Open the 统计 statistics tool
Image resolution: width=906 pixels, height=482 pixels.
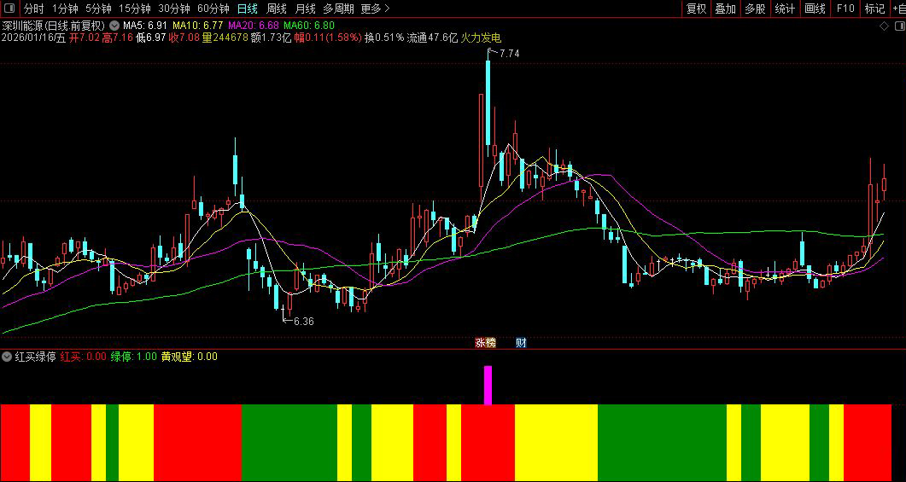[x=785, y=8]
